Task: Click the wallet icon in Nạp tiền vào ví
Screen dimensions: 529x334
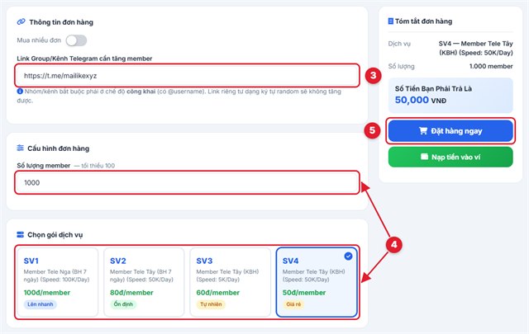Action: tap(424, 157)
